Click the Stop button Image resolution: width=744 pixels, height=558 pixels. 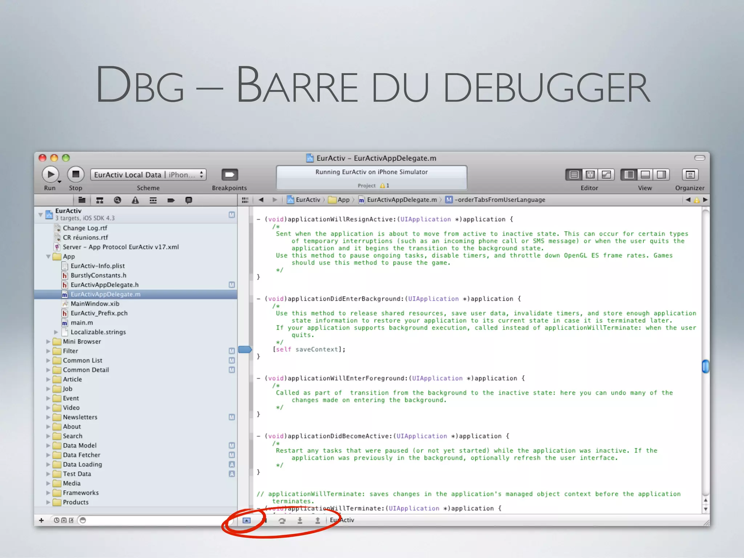(76, 175)
